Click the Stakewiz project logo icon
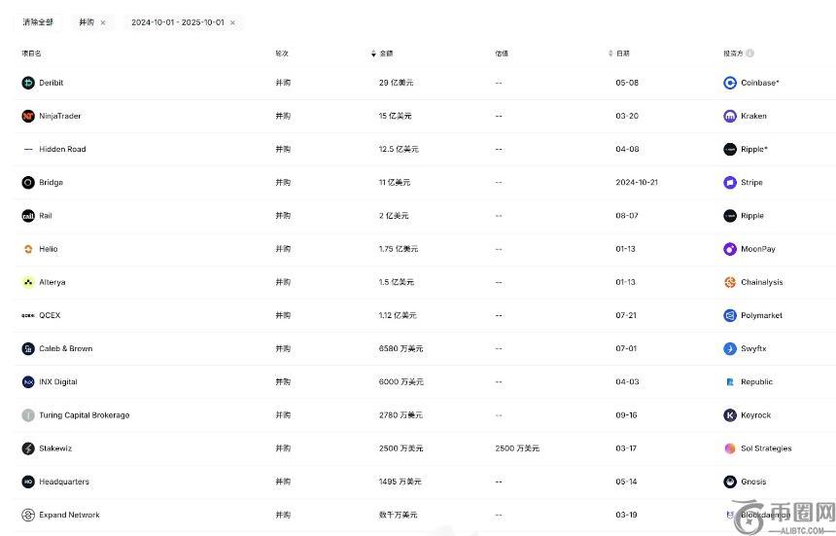This screenshot has width=836, height=536. point(28,448)
